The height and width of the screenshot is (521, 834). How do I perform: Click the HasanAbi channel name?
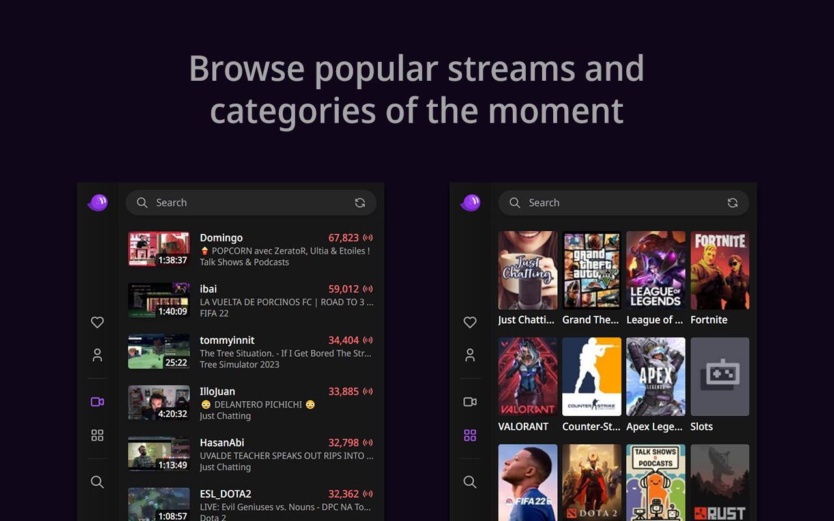click(x=222, y=443)
